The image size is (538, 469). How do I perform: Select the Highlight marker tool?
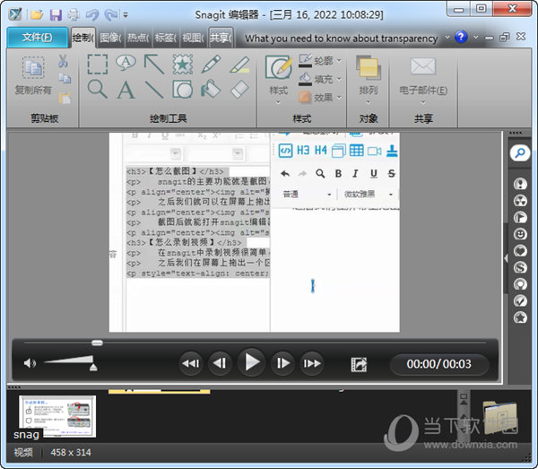pyautogui.click(x=239, y=65)
